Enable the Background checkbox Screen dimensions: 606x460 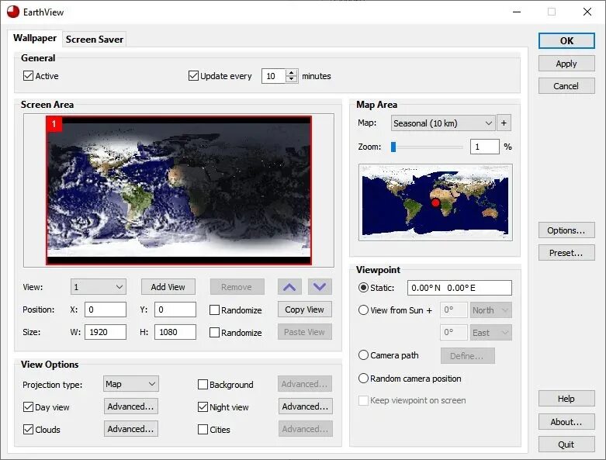pos(203,385)
